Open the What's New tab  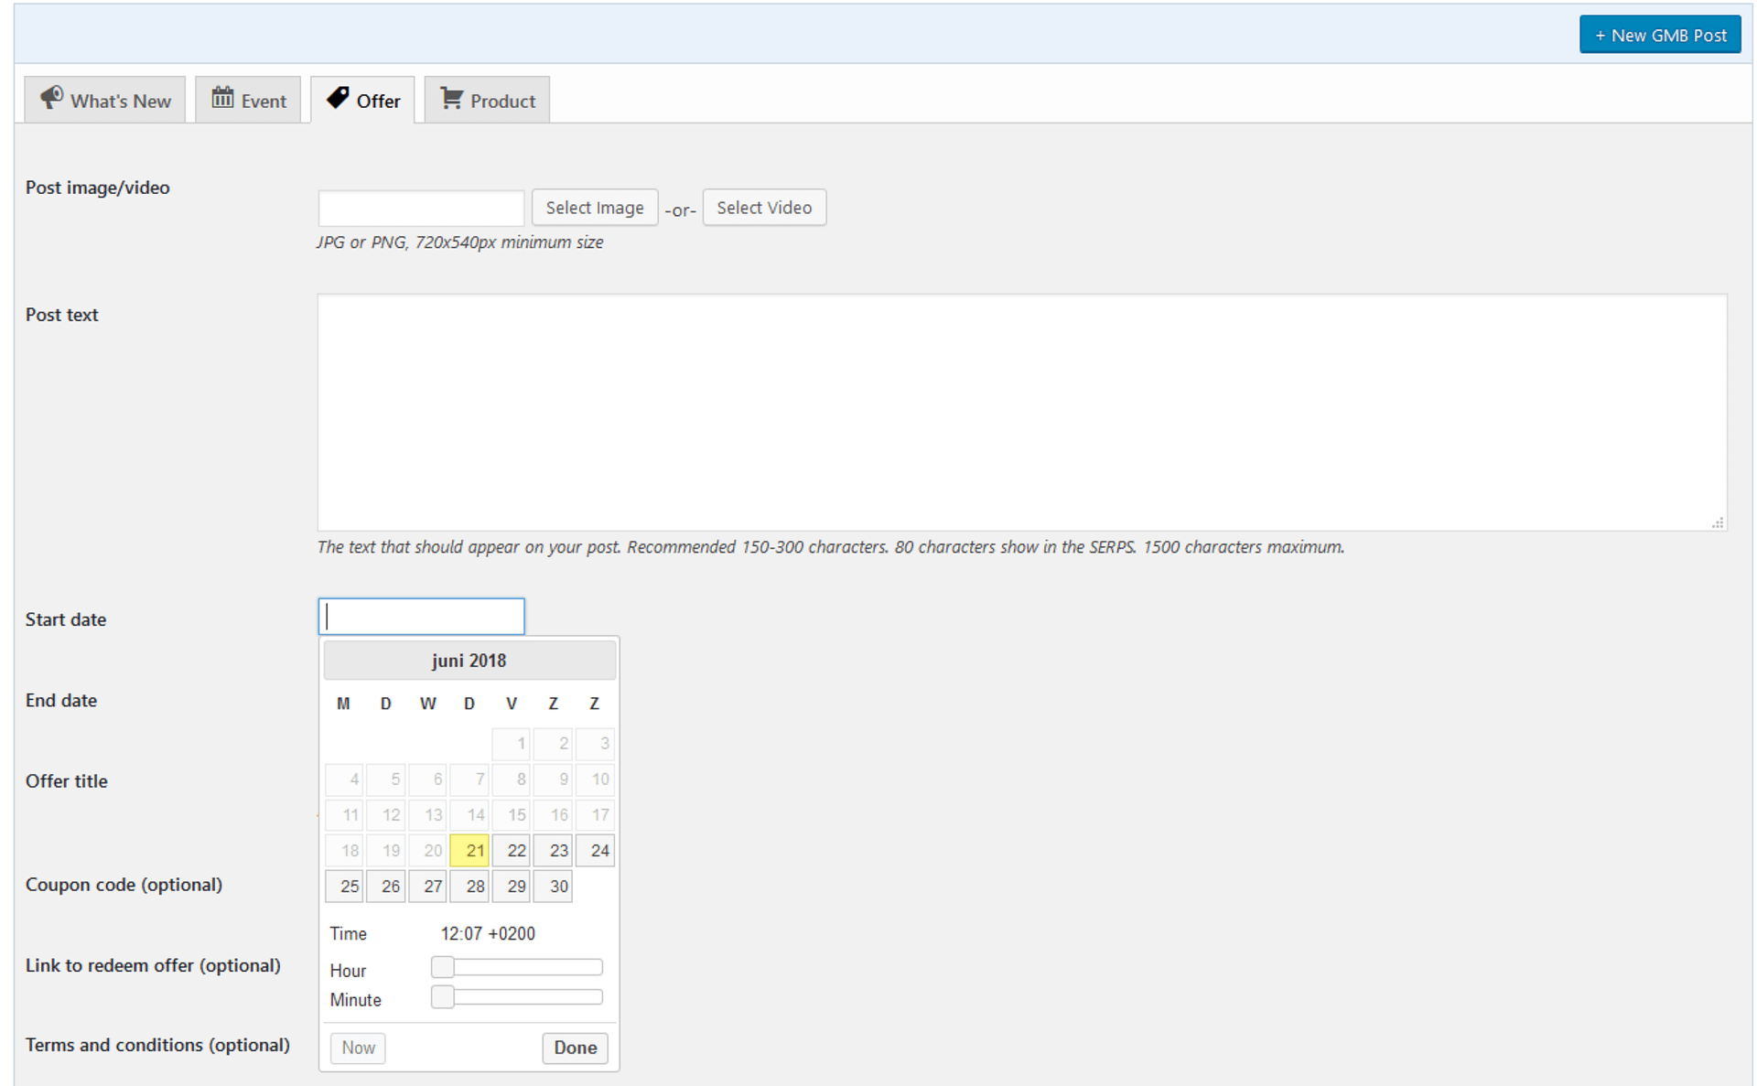pos(105,100)
